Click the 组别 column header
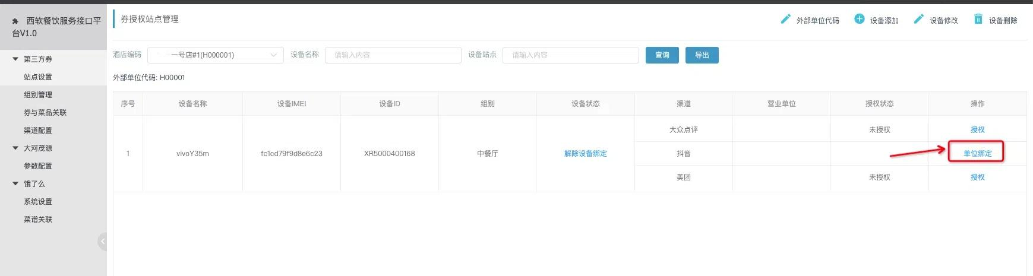Screen dimensions: 1033x276 tap(488, 103)
